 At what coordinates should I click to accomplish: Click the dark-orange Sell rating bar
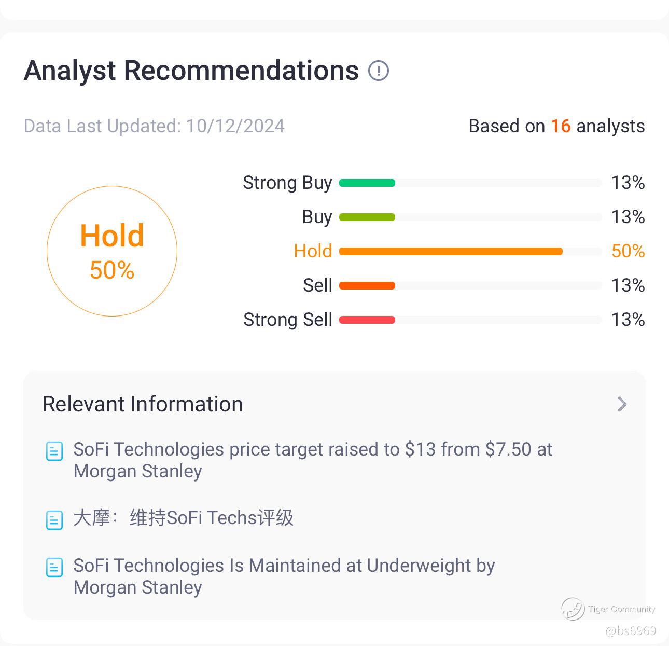pyautogui.click(x=367, y=285)
